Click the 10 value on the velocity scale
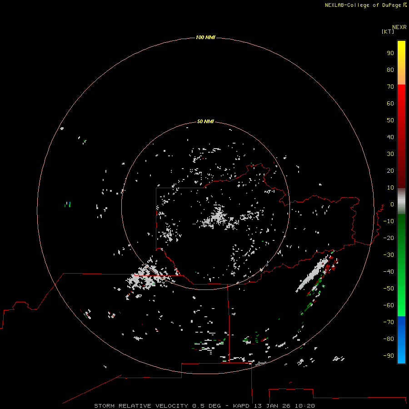Viewport: 409px width, 409px height. 390,188
